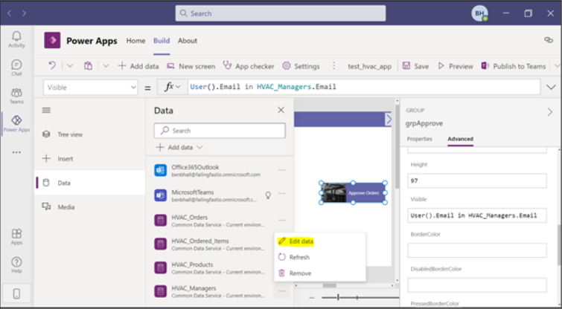Open ellipsis menu for HVAC_Orders
The height and width of the screenshot is (309, 562).
(282, 221)
